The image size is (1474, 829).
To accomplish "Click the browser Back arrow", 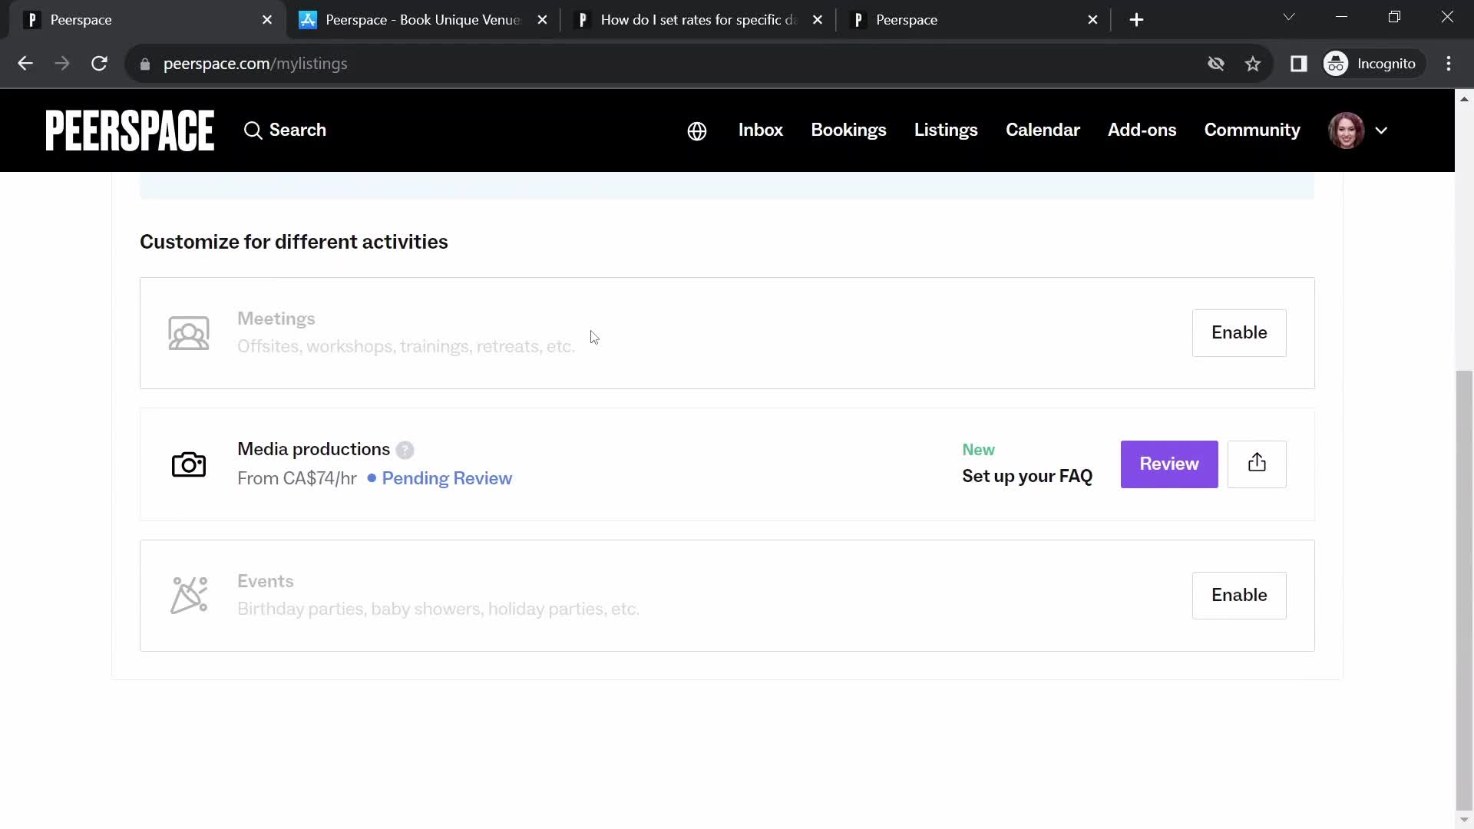I will coord(25,64).
